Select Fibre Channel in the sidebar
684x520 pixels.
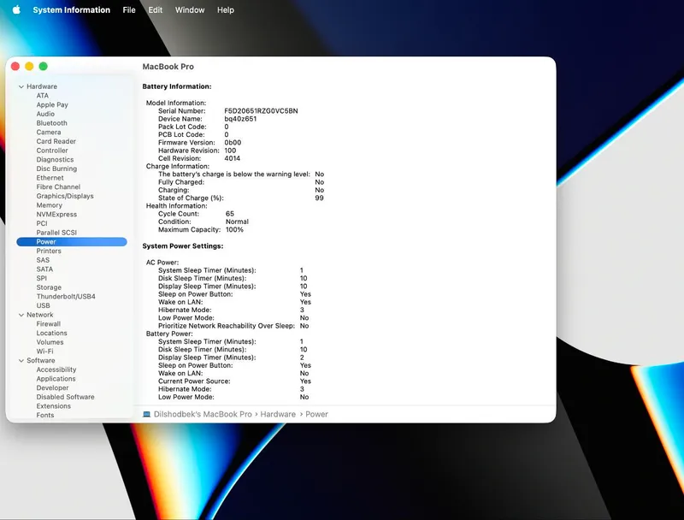pyautogui.click(x=58, y=186)
